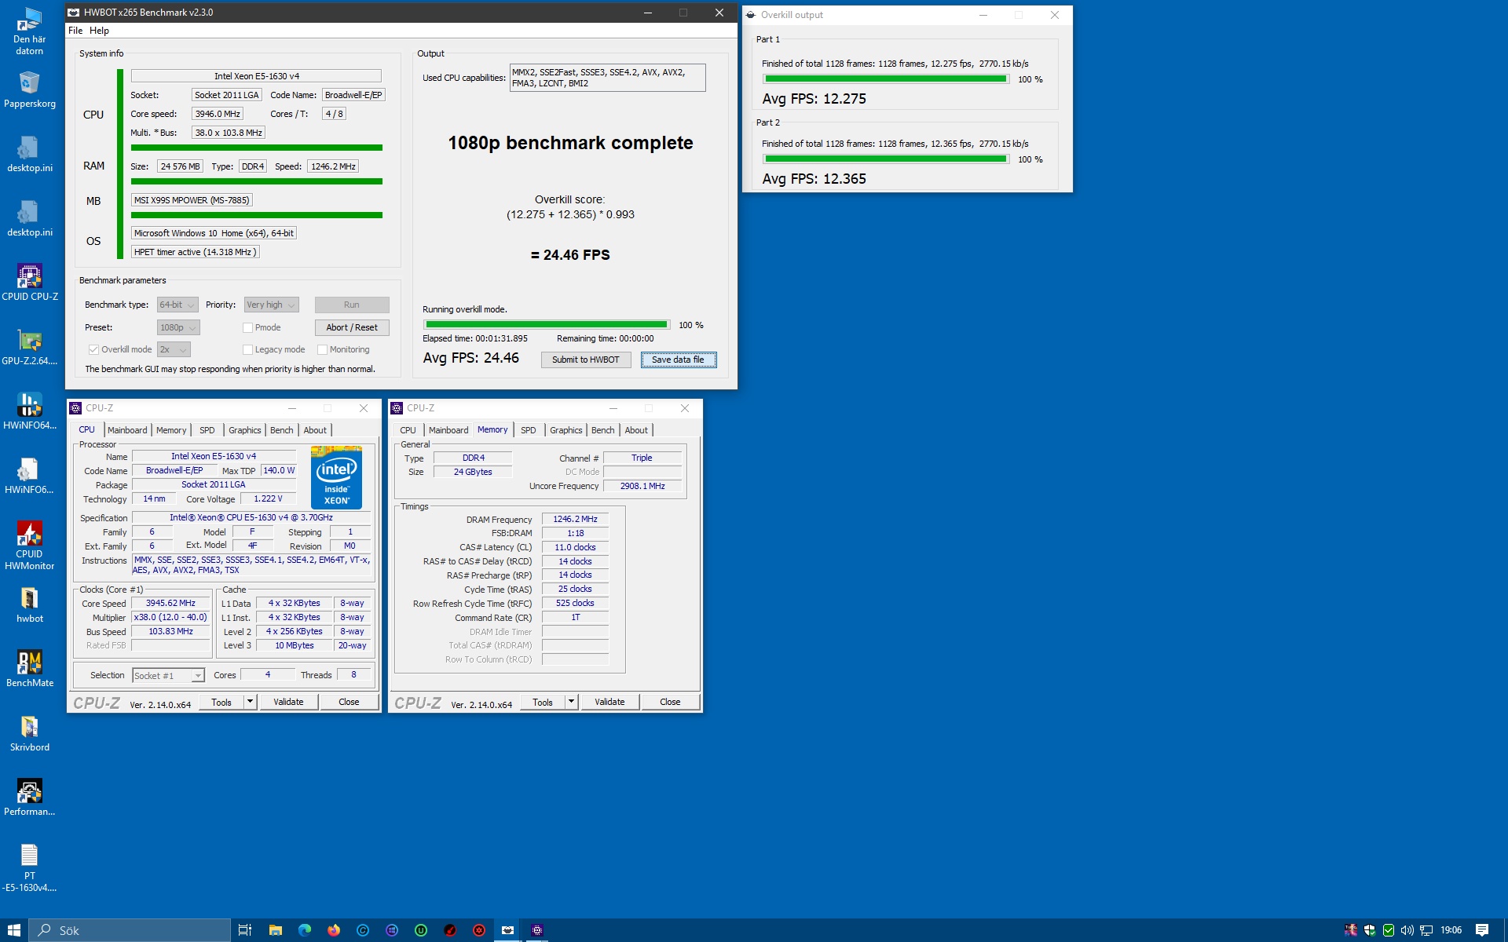Select the hwbot desktop icon
The width and height of the screenshot is (1508, 942).
coord(30,604)
